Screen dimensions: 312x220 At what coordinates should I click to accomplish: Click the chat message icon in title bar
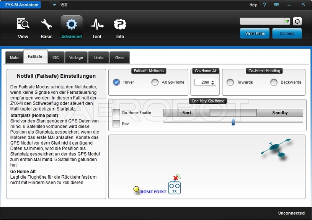click(276, 5)
